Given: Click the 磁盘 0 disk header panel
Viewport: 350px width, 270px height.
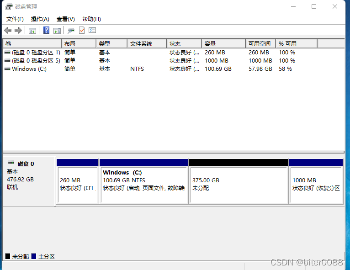Looking at the screenshot, I should 29,181.
